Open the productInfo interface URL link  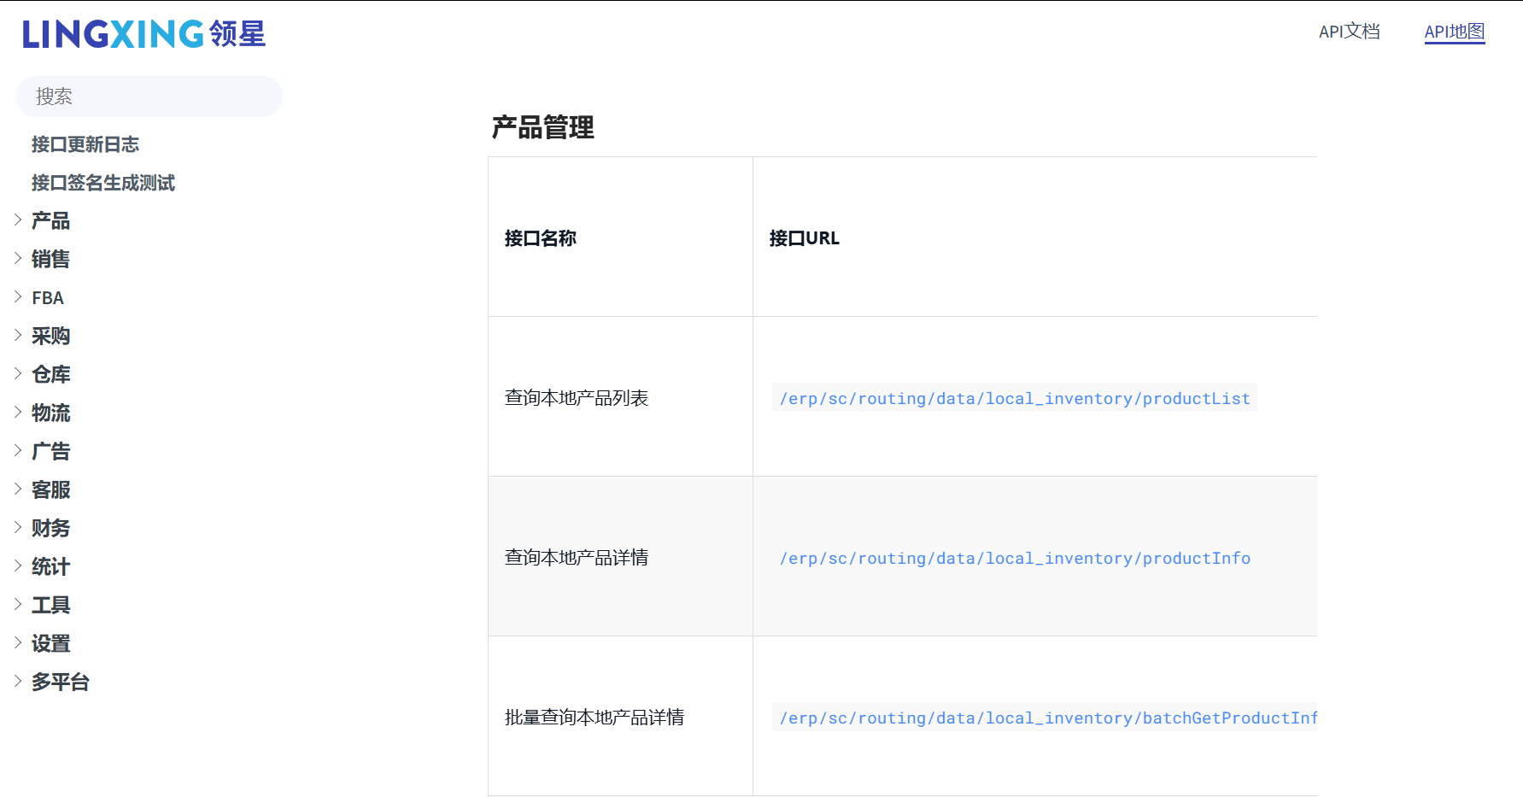pos(1014,558)
